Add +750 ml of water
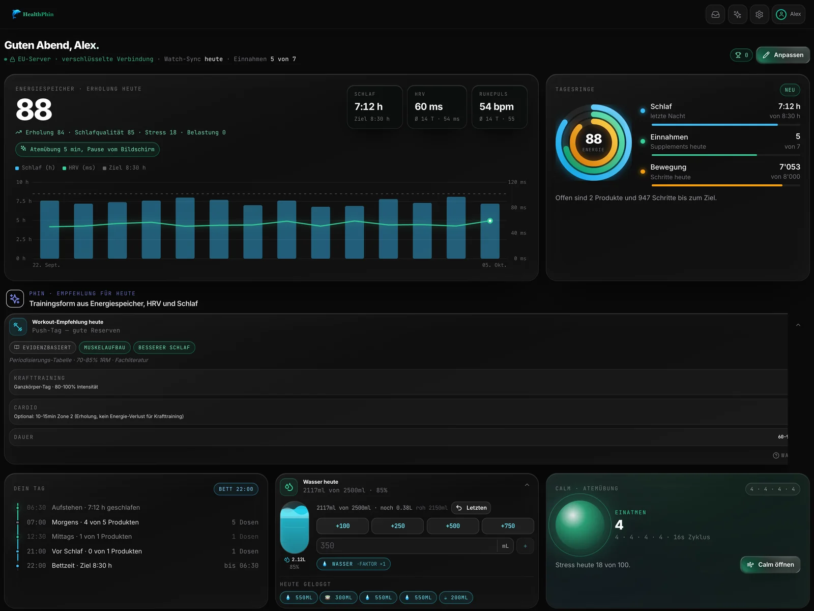This screenshot has height=611, width=814. [508, 526]
